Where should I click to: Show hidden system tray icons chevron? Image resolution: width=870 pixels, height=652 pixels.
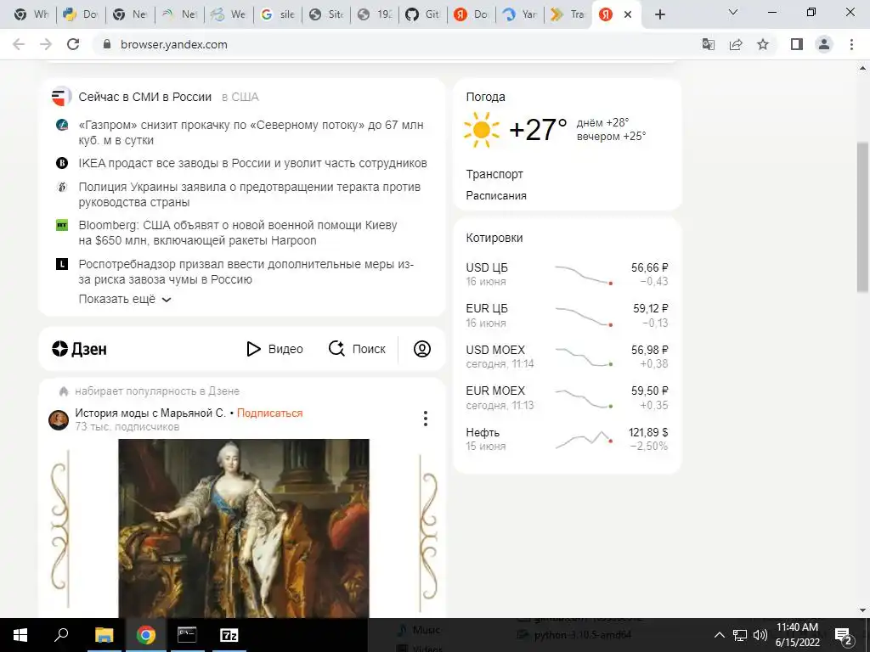pyautogui.click(x=719, y=635)
